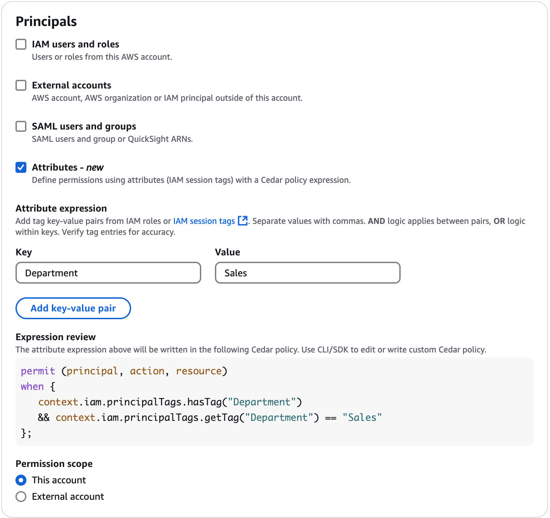The width and height of the screenshot is (550, 518).
Task: Click the Permission scope label
Action: (x=54, y=463)
